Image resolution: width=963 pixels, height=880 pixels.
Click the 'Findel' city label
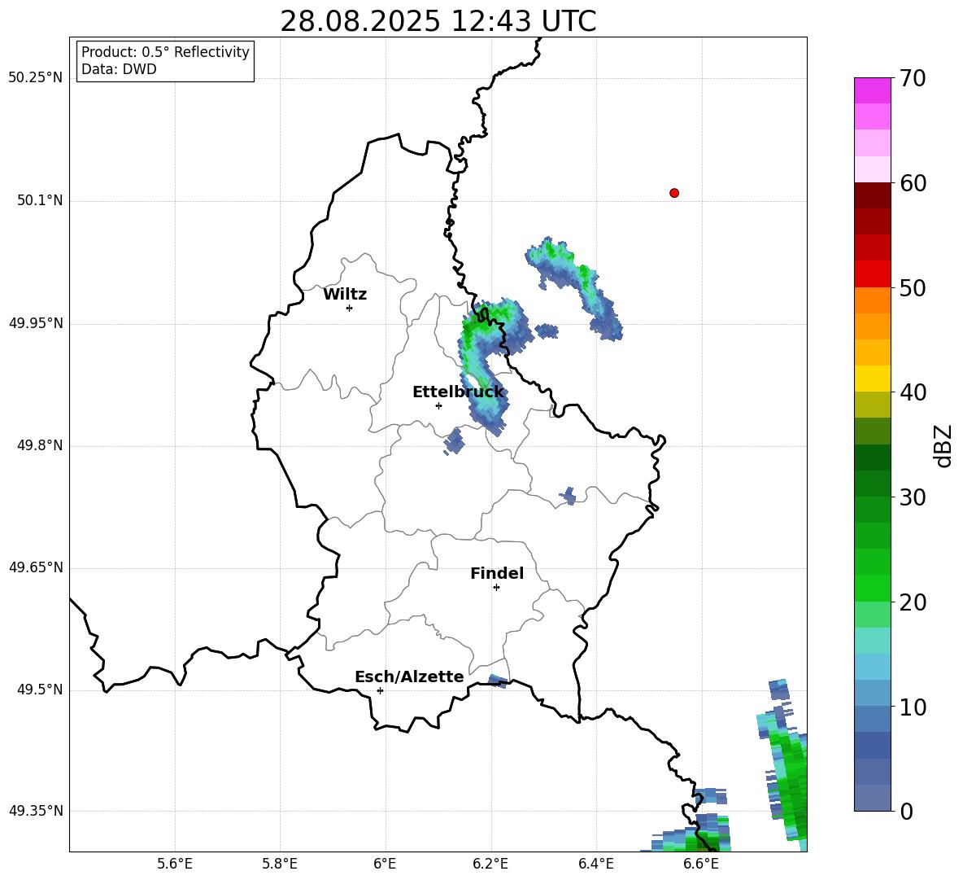[497, 573]
